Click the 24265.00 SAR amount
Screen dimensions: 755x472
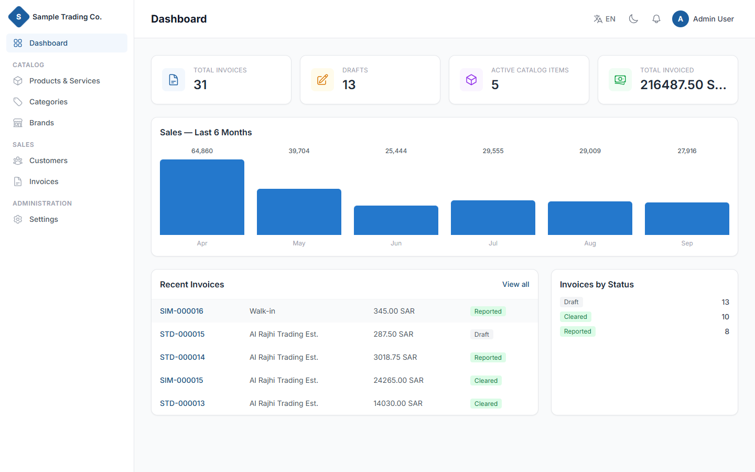(x=398, y=380)
